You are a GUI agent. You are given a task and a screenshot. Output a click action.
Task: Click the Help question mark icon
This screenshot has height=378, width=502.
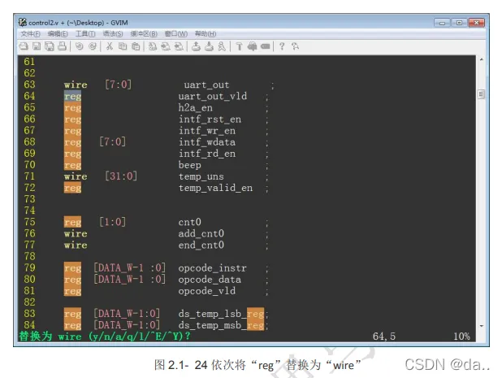click(282, 46)
